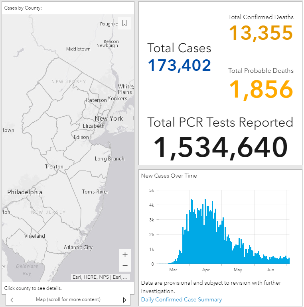Go to next map panel arrow
The height and width of the screenshot is (307, 304).
pyautogui.click(x=124, y=300)
